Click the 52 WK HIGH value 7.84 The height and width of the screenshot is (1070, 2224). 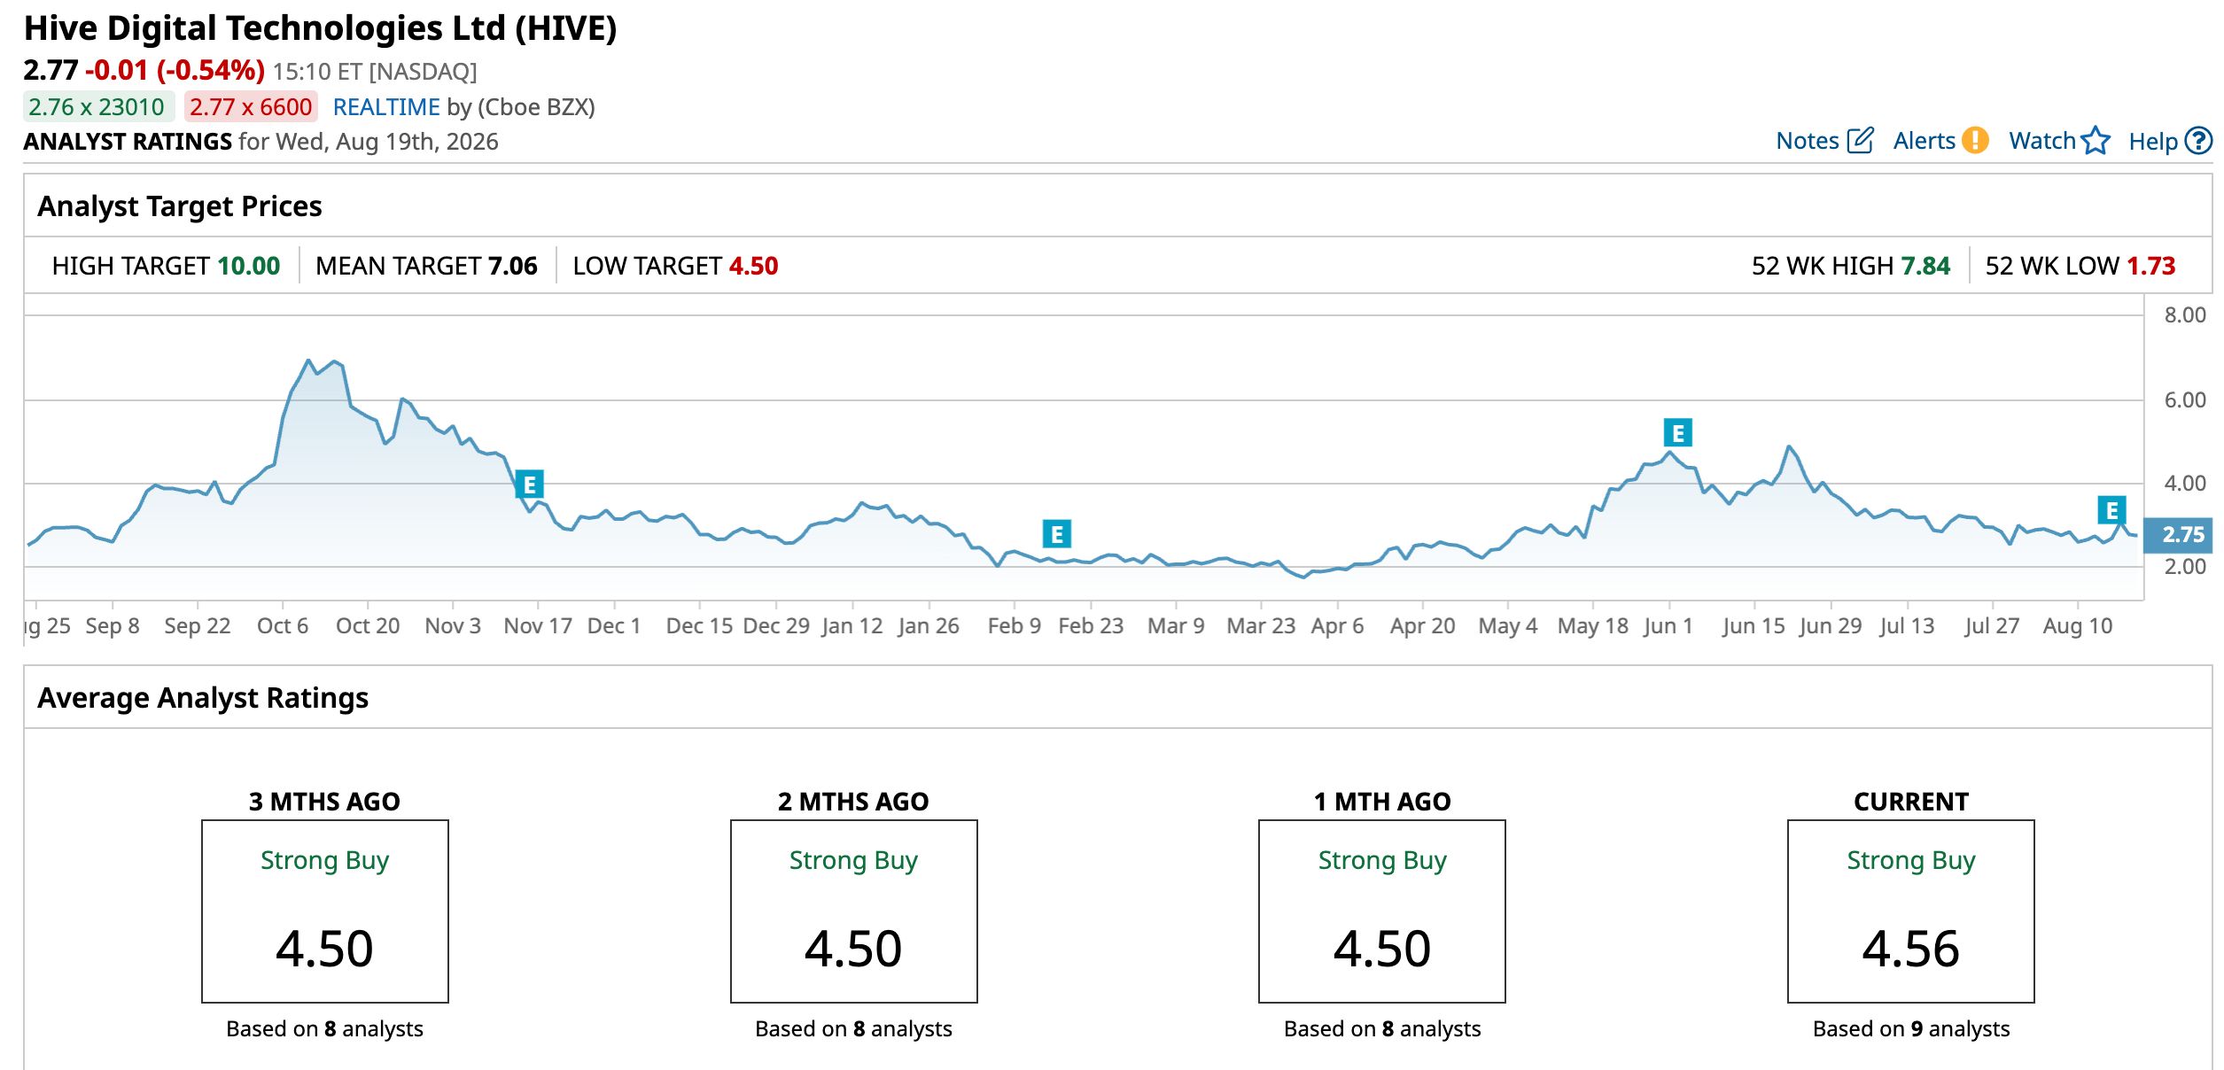tap(1926, 266)
